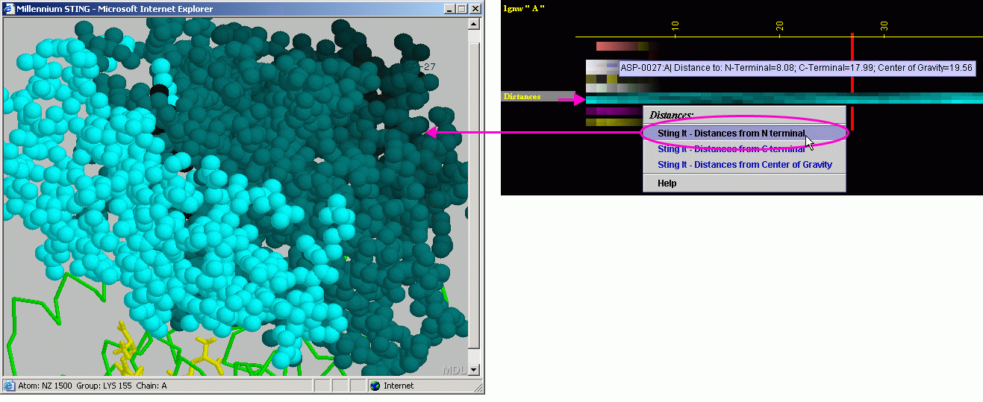
Task: Click the cyan Distances bar
Action: tap(784, 98)
